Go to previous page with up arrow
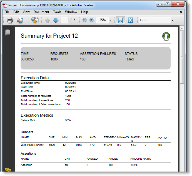Screen dimensions: 192x176 (x=48, y=20)
